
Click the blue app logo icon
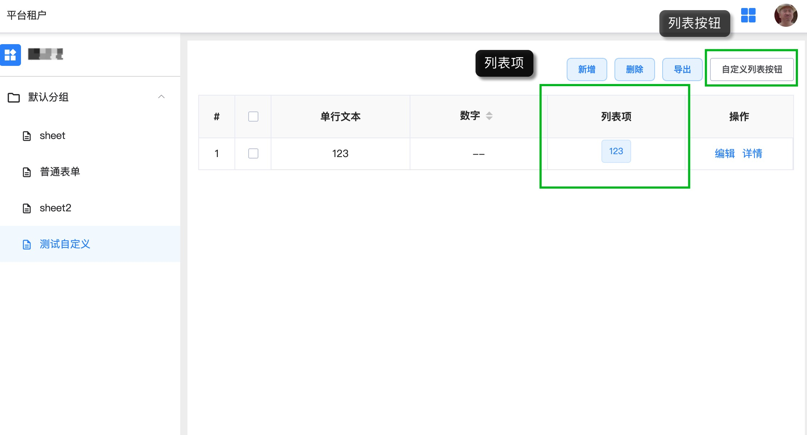point(10,55)
